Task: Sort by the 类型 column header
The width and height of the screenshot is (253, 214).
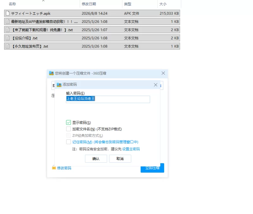Action: coord(127,4)
